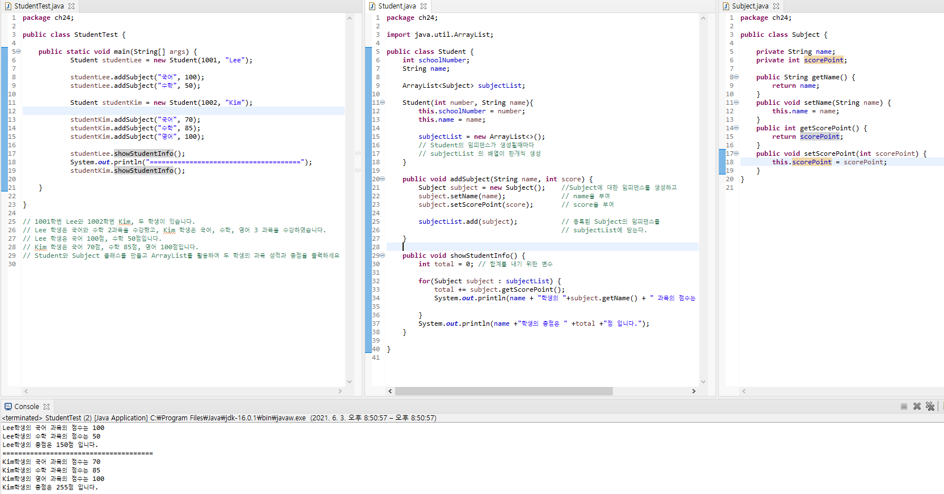Click the terminated StudentTest launch description in Console
The image size is (944, 494).
[x=219, y=418]
